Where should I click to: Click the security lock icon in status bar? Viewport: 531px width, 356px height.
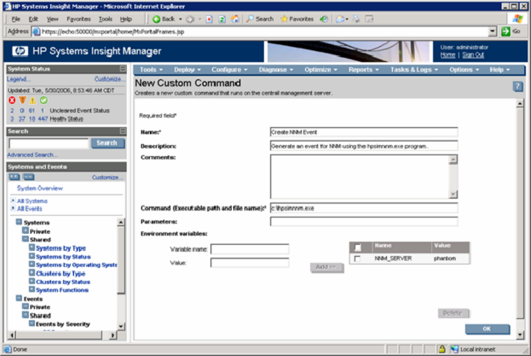click(x=442, y=349)
